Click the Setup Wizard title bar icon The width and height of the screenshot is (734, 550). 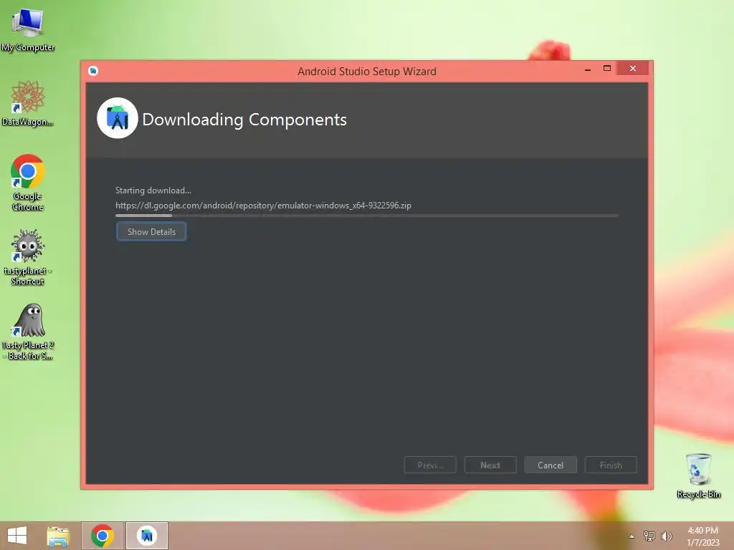[x=93, y=71]
